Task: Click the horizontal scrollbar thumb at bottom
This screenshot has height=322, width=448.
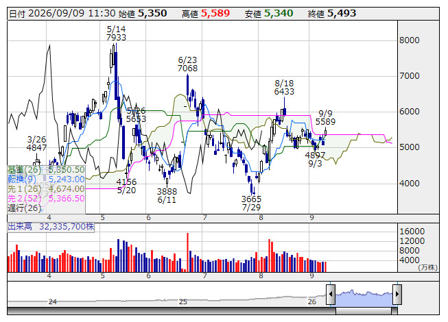Action: [x=364, y=311]
